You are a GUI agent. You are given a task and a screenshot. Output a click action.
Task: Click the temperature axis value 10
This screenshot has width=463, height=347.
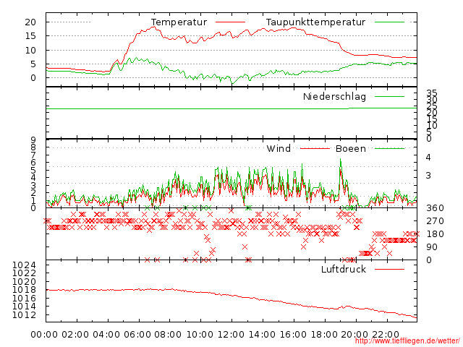(x=30, y=50)
